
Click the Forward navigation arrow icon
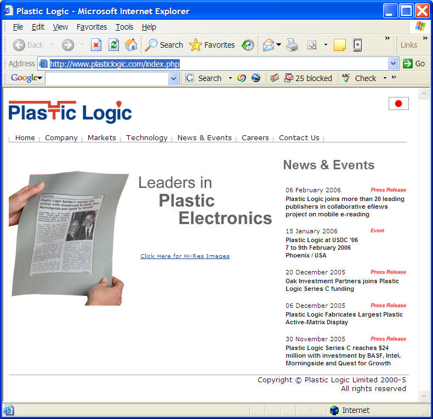click(67, 45)
